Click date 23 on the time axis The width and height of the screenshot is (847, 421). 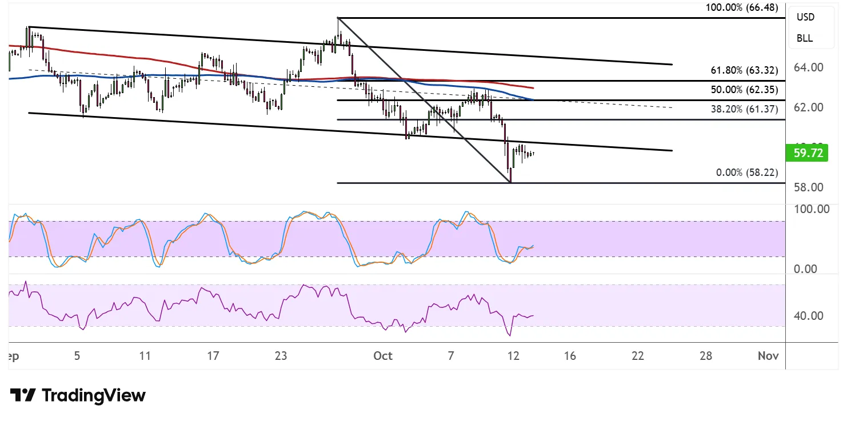[281, 356]
